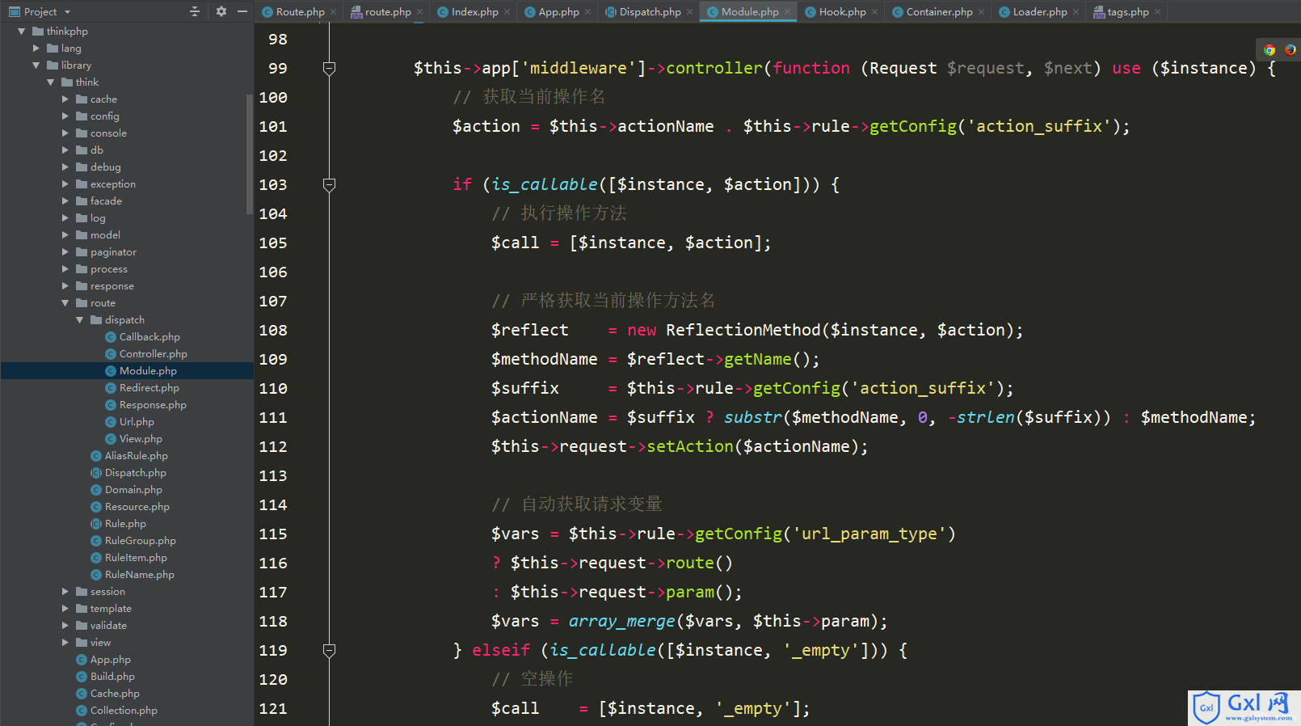Expand the config folder
This screenshot has height=726, width=1301.
tap(65, 116)
